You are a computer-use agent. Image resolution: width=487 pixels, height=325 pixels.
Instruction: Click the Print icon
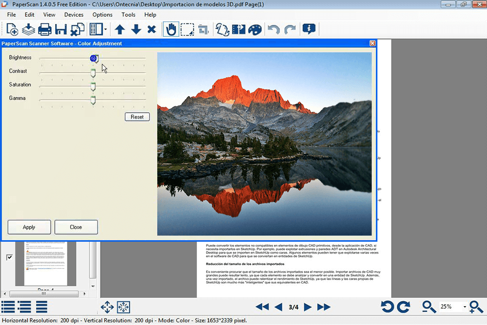pyautogui.click(x=45, y=29)
